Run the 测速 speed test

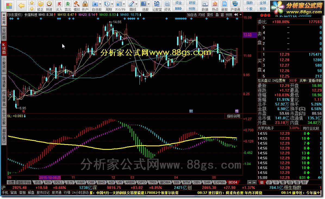point(49,4)
